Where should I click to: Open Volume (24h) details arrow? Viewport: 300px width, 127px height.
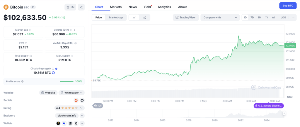74,30
